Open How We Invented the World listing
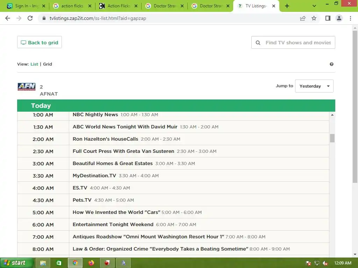Screen dimensions: 358x268 [116, 212]
